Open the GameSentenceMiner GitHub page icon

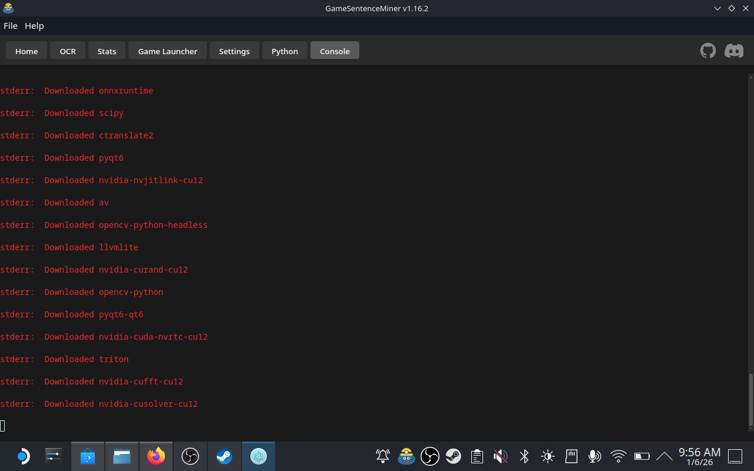[x=707, y=51]
